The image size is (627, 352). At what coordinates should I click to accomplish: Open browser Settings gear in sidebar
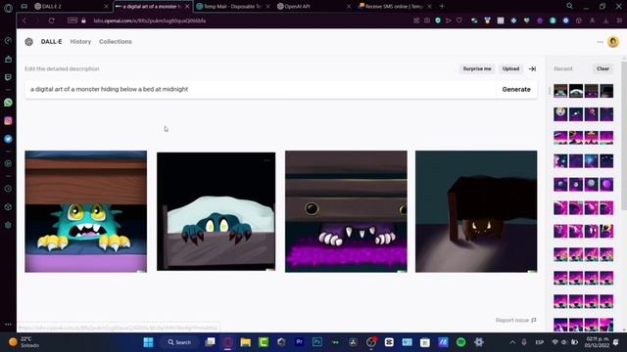coord(8,225)
